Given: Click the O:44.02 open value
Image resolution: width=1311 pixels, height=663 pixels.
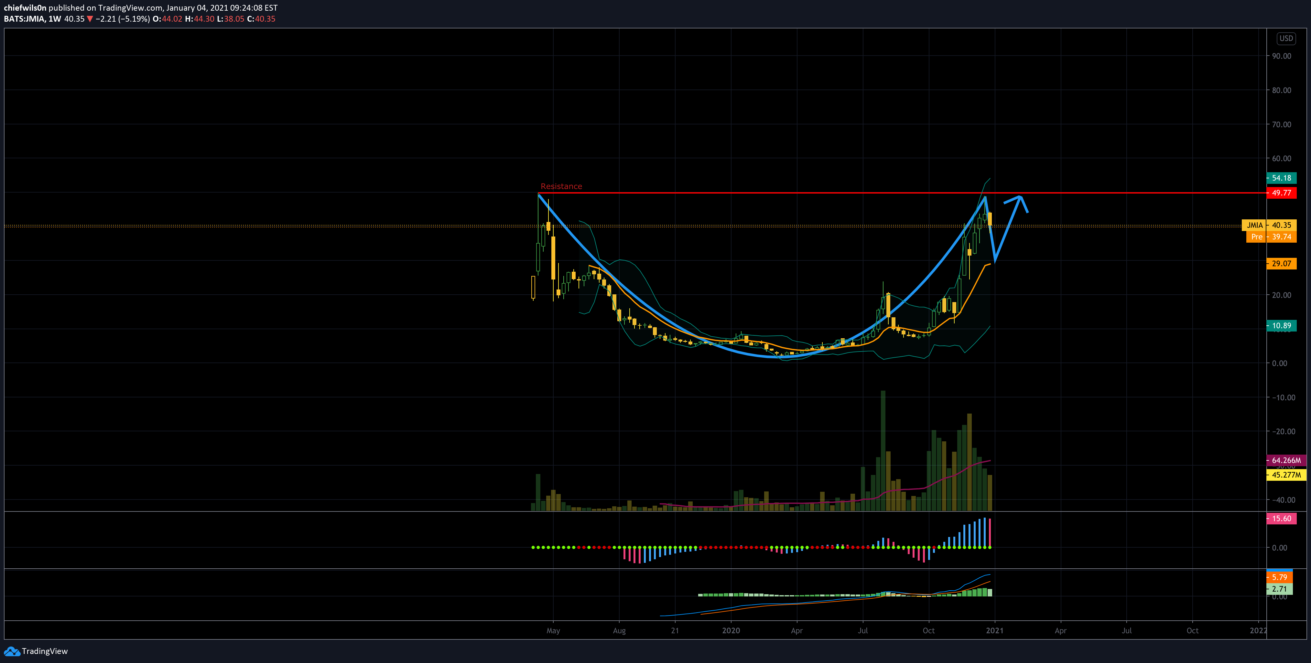Looking at the screenshot, I should pos(168,19).
